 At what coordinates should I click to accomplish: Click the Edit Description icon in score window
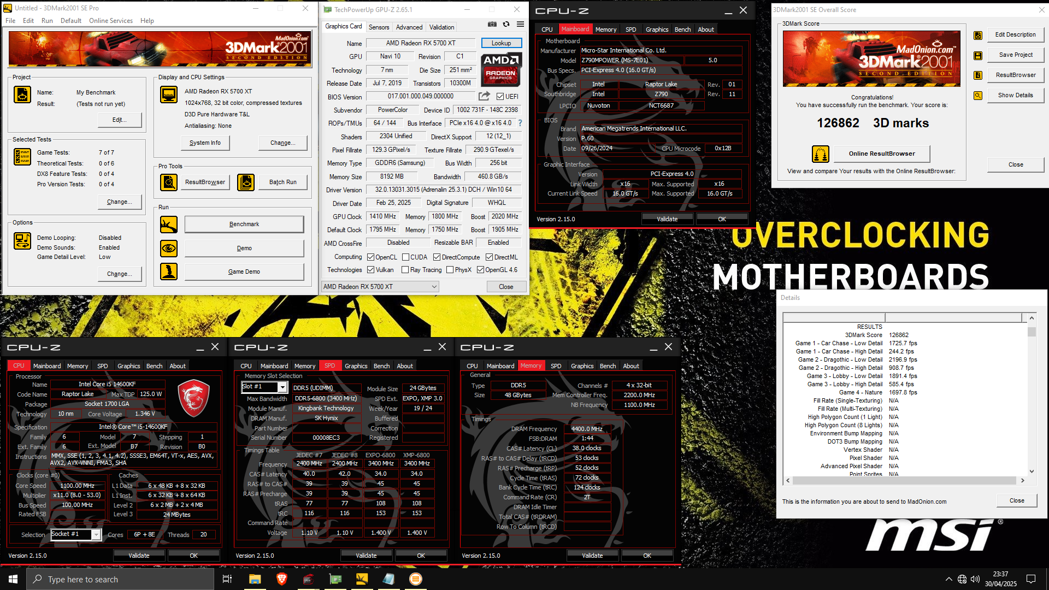978,35
